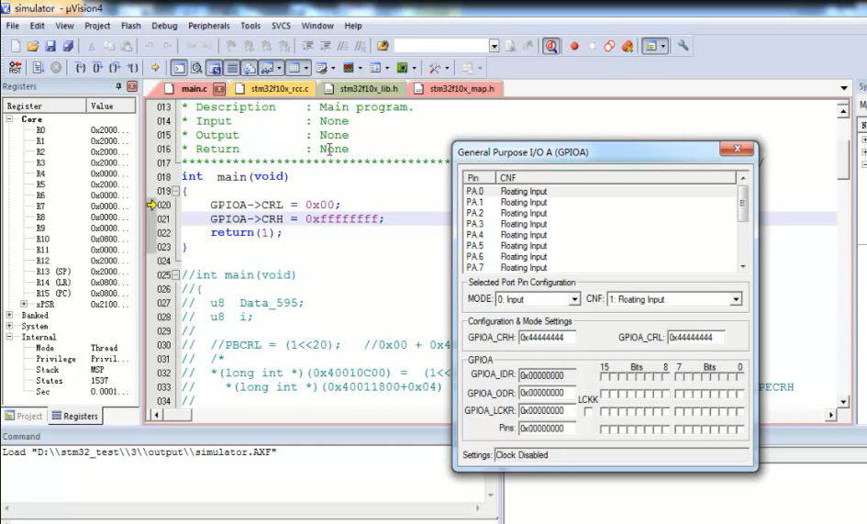The width and height of the screenshot is (867, 524).
Task: Close main.c tab using its red X
Action: pyautogui.click(x=219, y=88)
